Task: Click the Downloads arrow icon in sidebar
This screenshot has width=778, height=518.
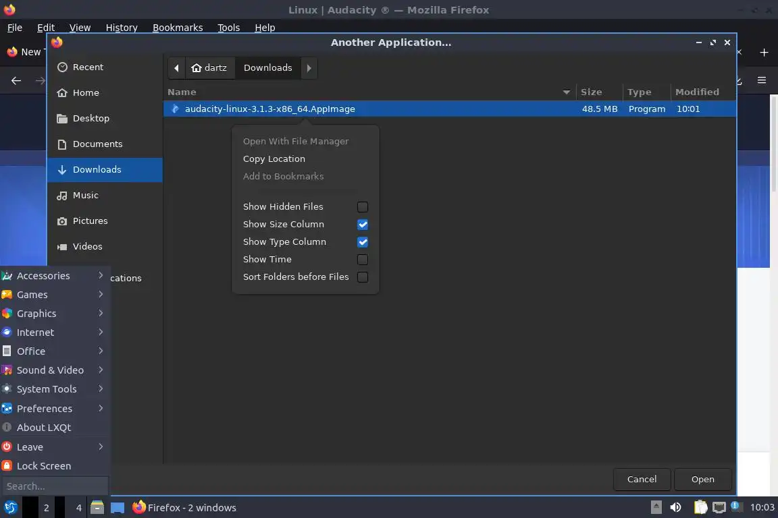Action: [x=62, y=169]
